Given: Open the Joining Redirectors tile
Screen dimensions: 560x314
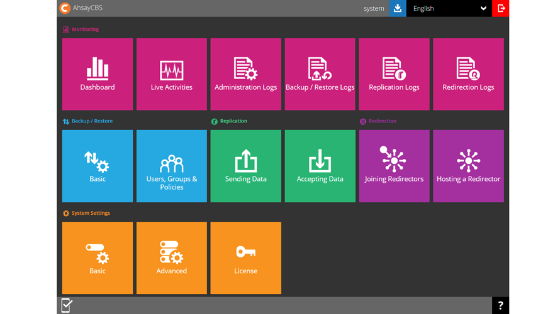Looking at the screenshot, I should click(394, 166).
